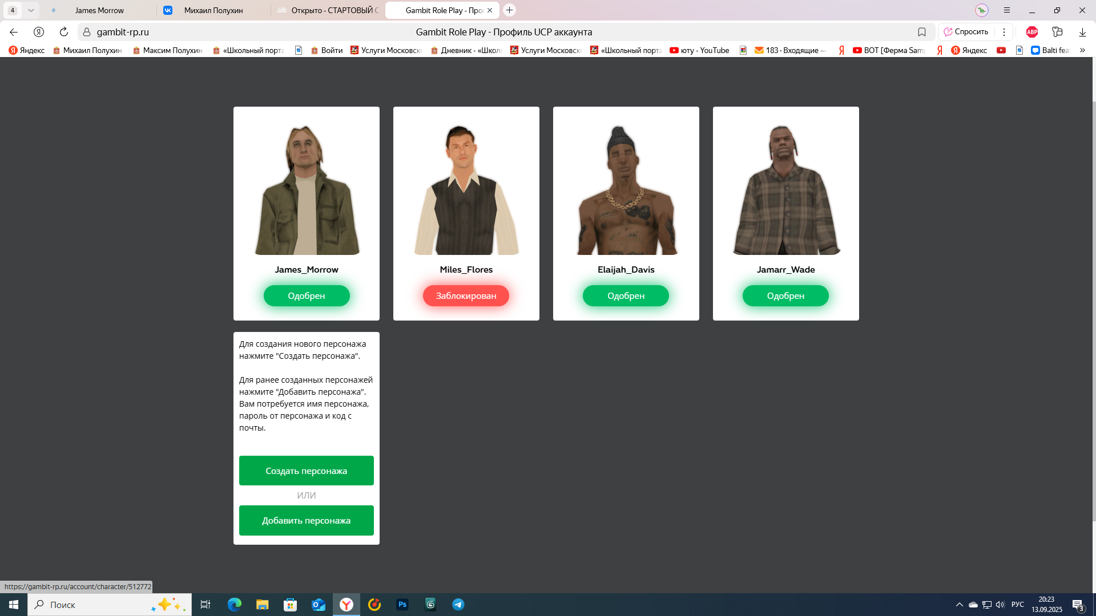Reload the Gambit Role Play page
The image size is (1096, 616).
click(64, 32)
